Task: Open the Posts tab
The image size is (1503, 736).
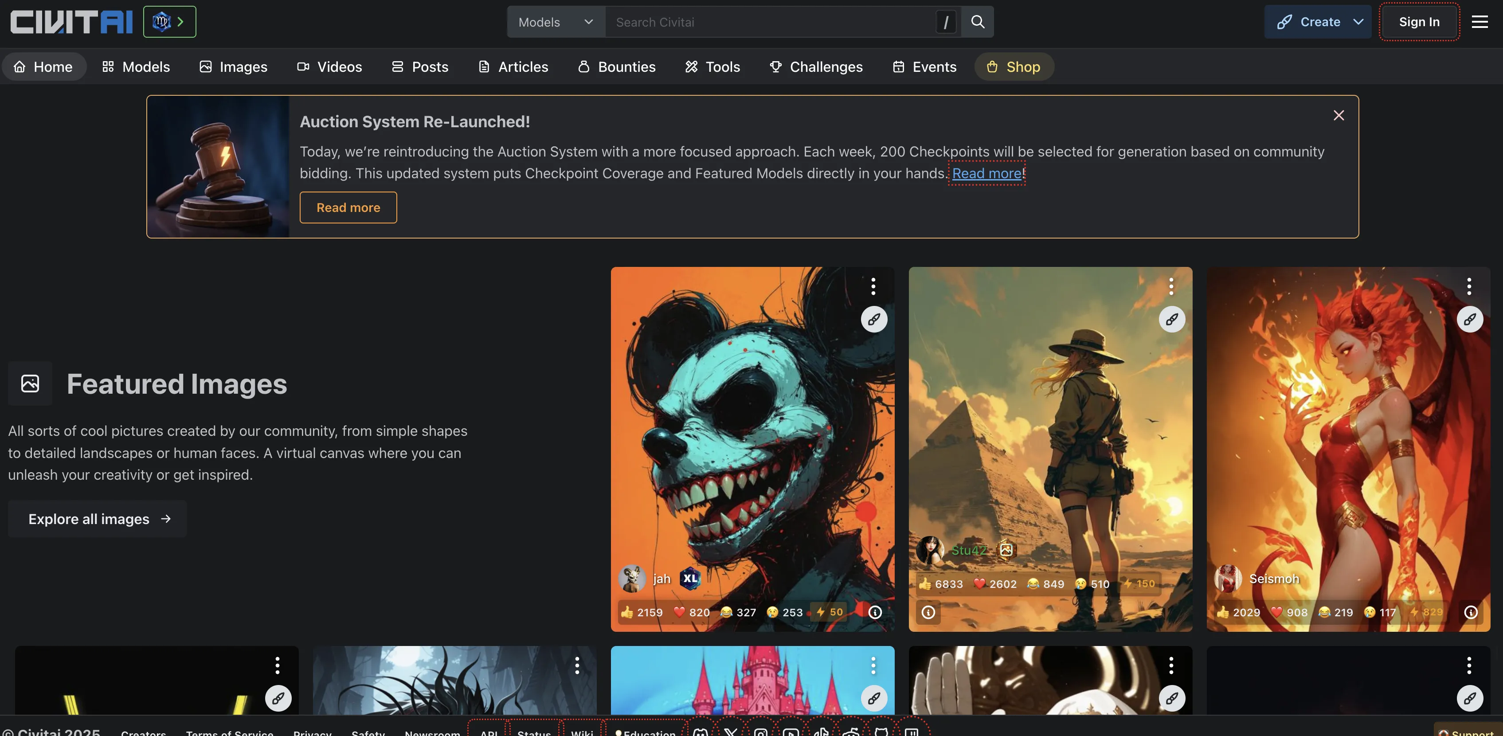Action: pos(420,67)
